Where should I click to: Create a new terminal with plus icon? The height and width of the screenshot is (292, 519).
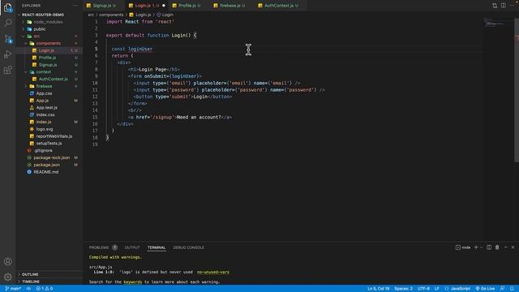(x=476, y=247)
